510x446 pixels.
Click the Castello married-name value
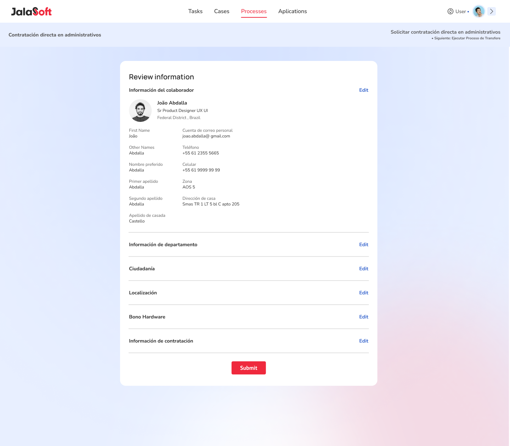pos(137,221)
